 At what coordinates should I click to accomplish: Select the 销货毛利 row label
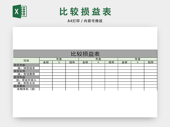tap(26, 71)
